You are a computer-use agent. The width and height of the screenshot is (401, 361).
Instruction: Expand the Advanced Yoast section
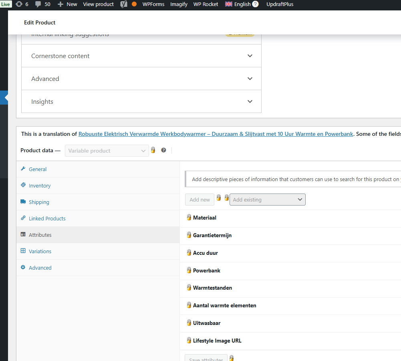click(x=250, y=79)
